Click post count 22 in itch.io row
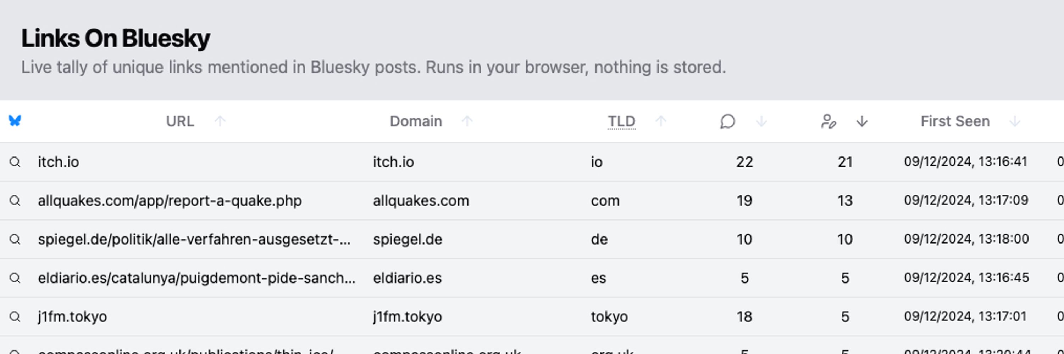Screen dimensions: 1064x354 click(744, 162)
